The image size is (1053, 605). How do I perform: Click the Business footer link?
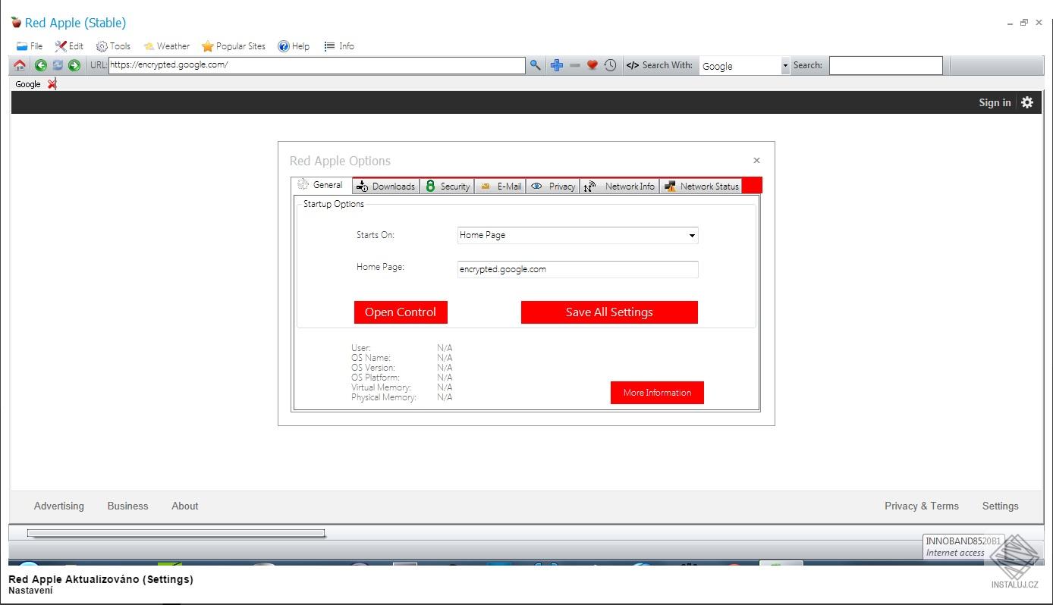coord(127,506)
